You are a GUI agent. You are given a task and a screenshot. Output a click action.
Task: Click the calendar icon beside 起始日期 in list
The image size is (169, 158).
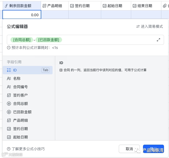(x=9, y=137)
